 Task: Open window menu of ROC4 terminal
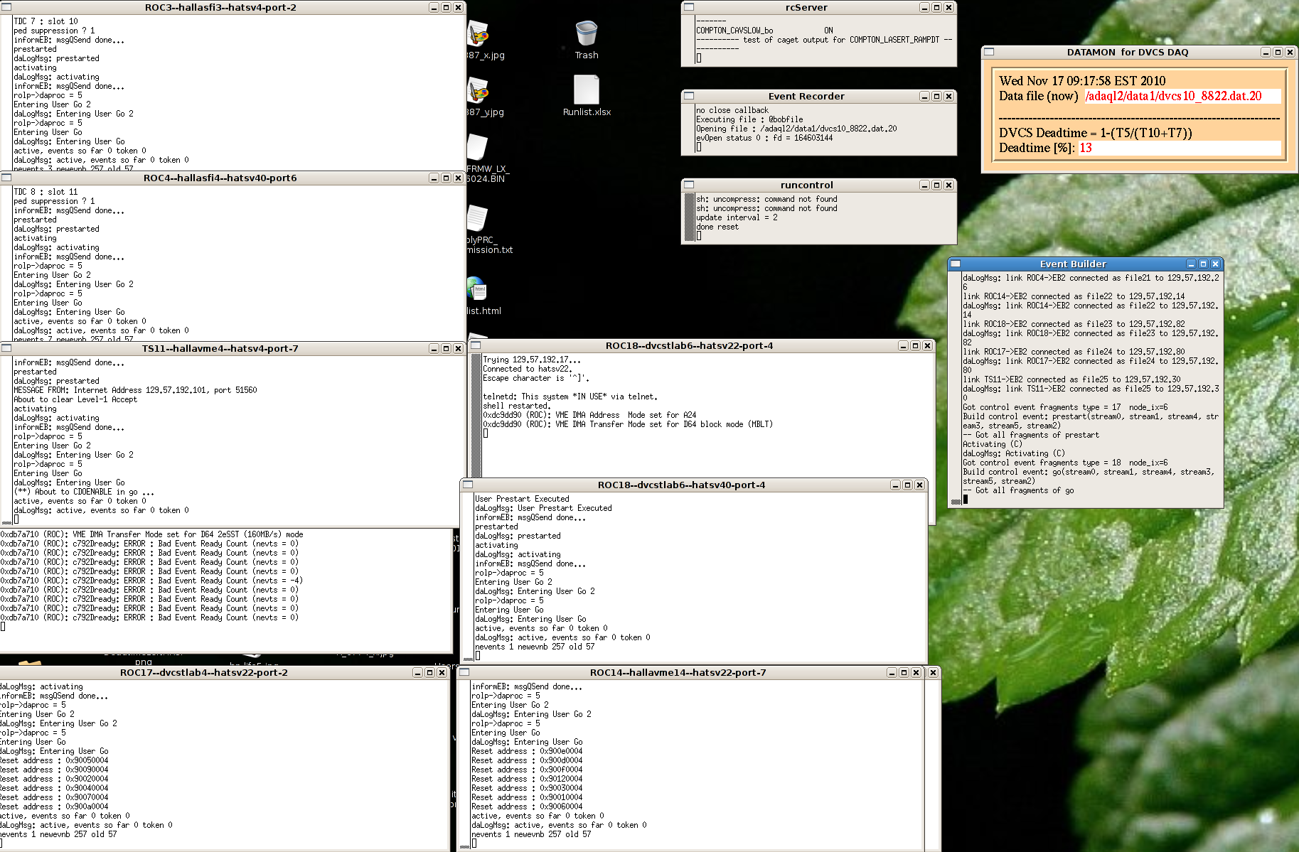click(x=6, y=178)
